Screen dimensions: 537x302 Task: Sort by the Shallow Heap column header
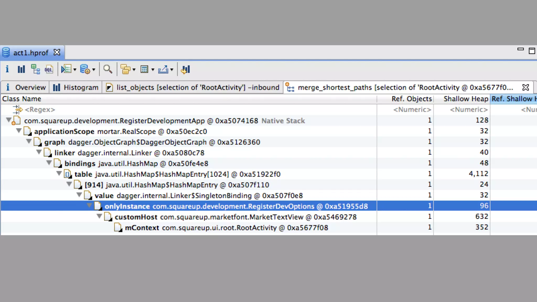[465, 99]
